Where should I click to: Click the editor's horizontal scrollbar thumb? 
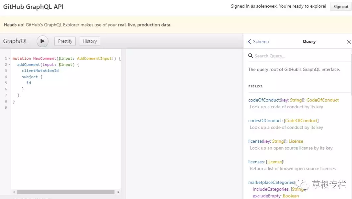click(65, 192)
